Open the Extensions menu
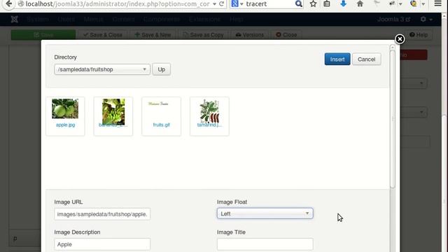This screenshot has height=252, width=448. [x=204, y=19]
